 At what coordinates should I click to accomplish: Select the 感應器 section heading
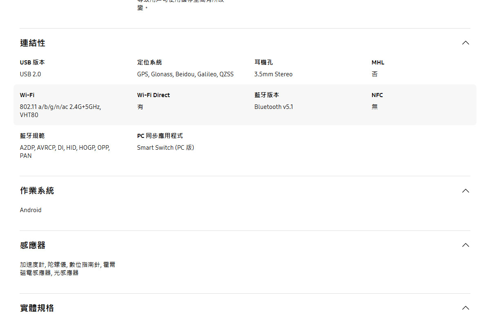pyautogui.click(x=33, y=245)
